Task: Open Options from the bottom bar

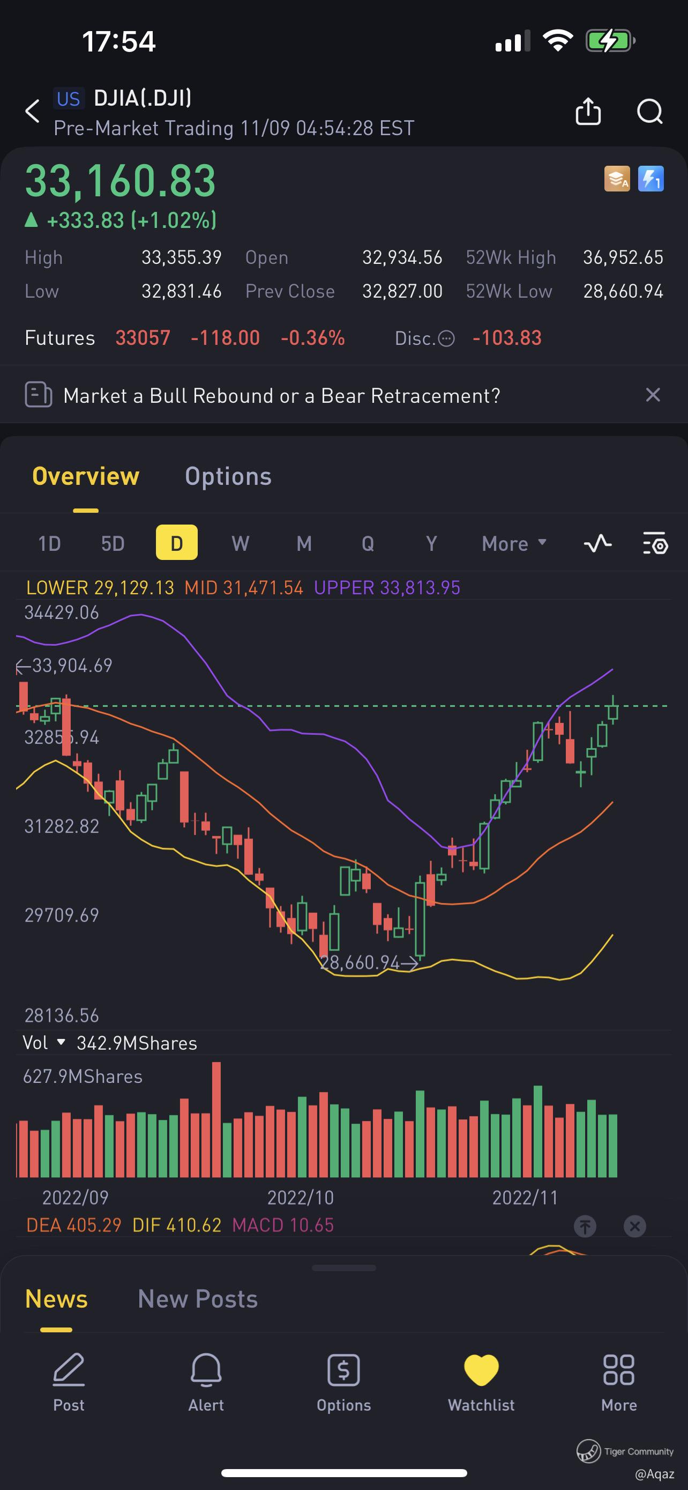Action: [343, 1381]
